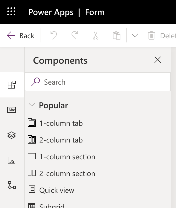Image resolution: width=176 pixels, height=208 pixels.
Task: Select the 2-column tab component
Action: coord(61,140)
